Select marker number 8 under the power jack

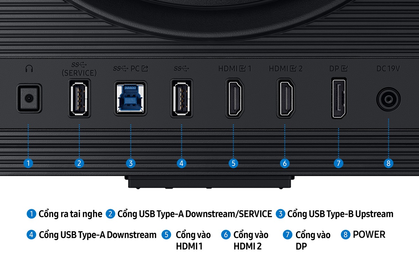click(388, 163)
